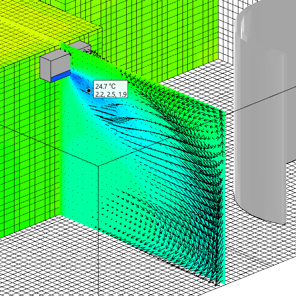
Task: Click the coordinate readout 2.2, 2.5, 1.9
Action: coord(111,94)
